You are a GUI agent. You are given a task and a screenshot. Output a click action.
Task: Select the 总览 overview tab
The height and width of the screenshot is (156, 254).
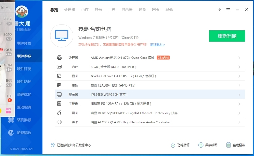pos(54,10)
